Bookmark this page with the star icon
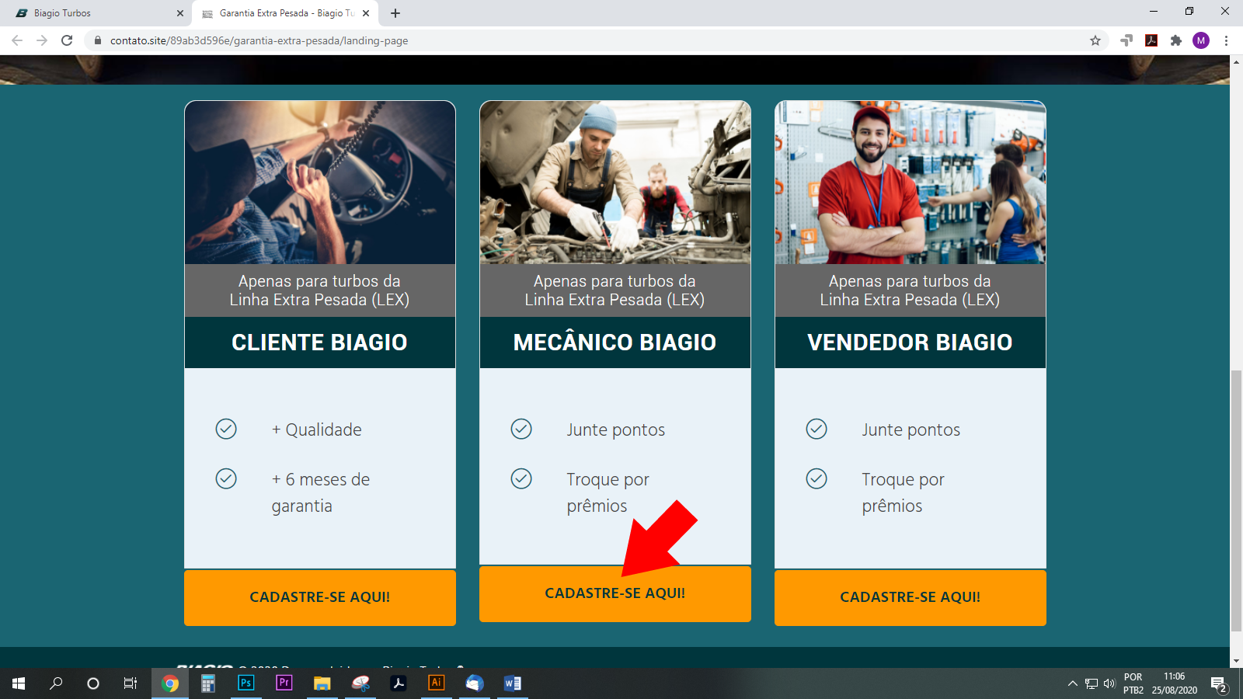 (x=1095, y=40)
